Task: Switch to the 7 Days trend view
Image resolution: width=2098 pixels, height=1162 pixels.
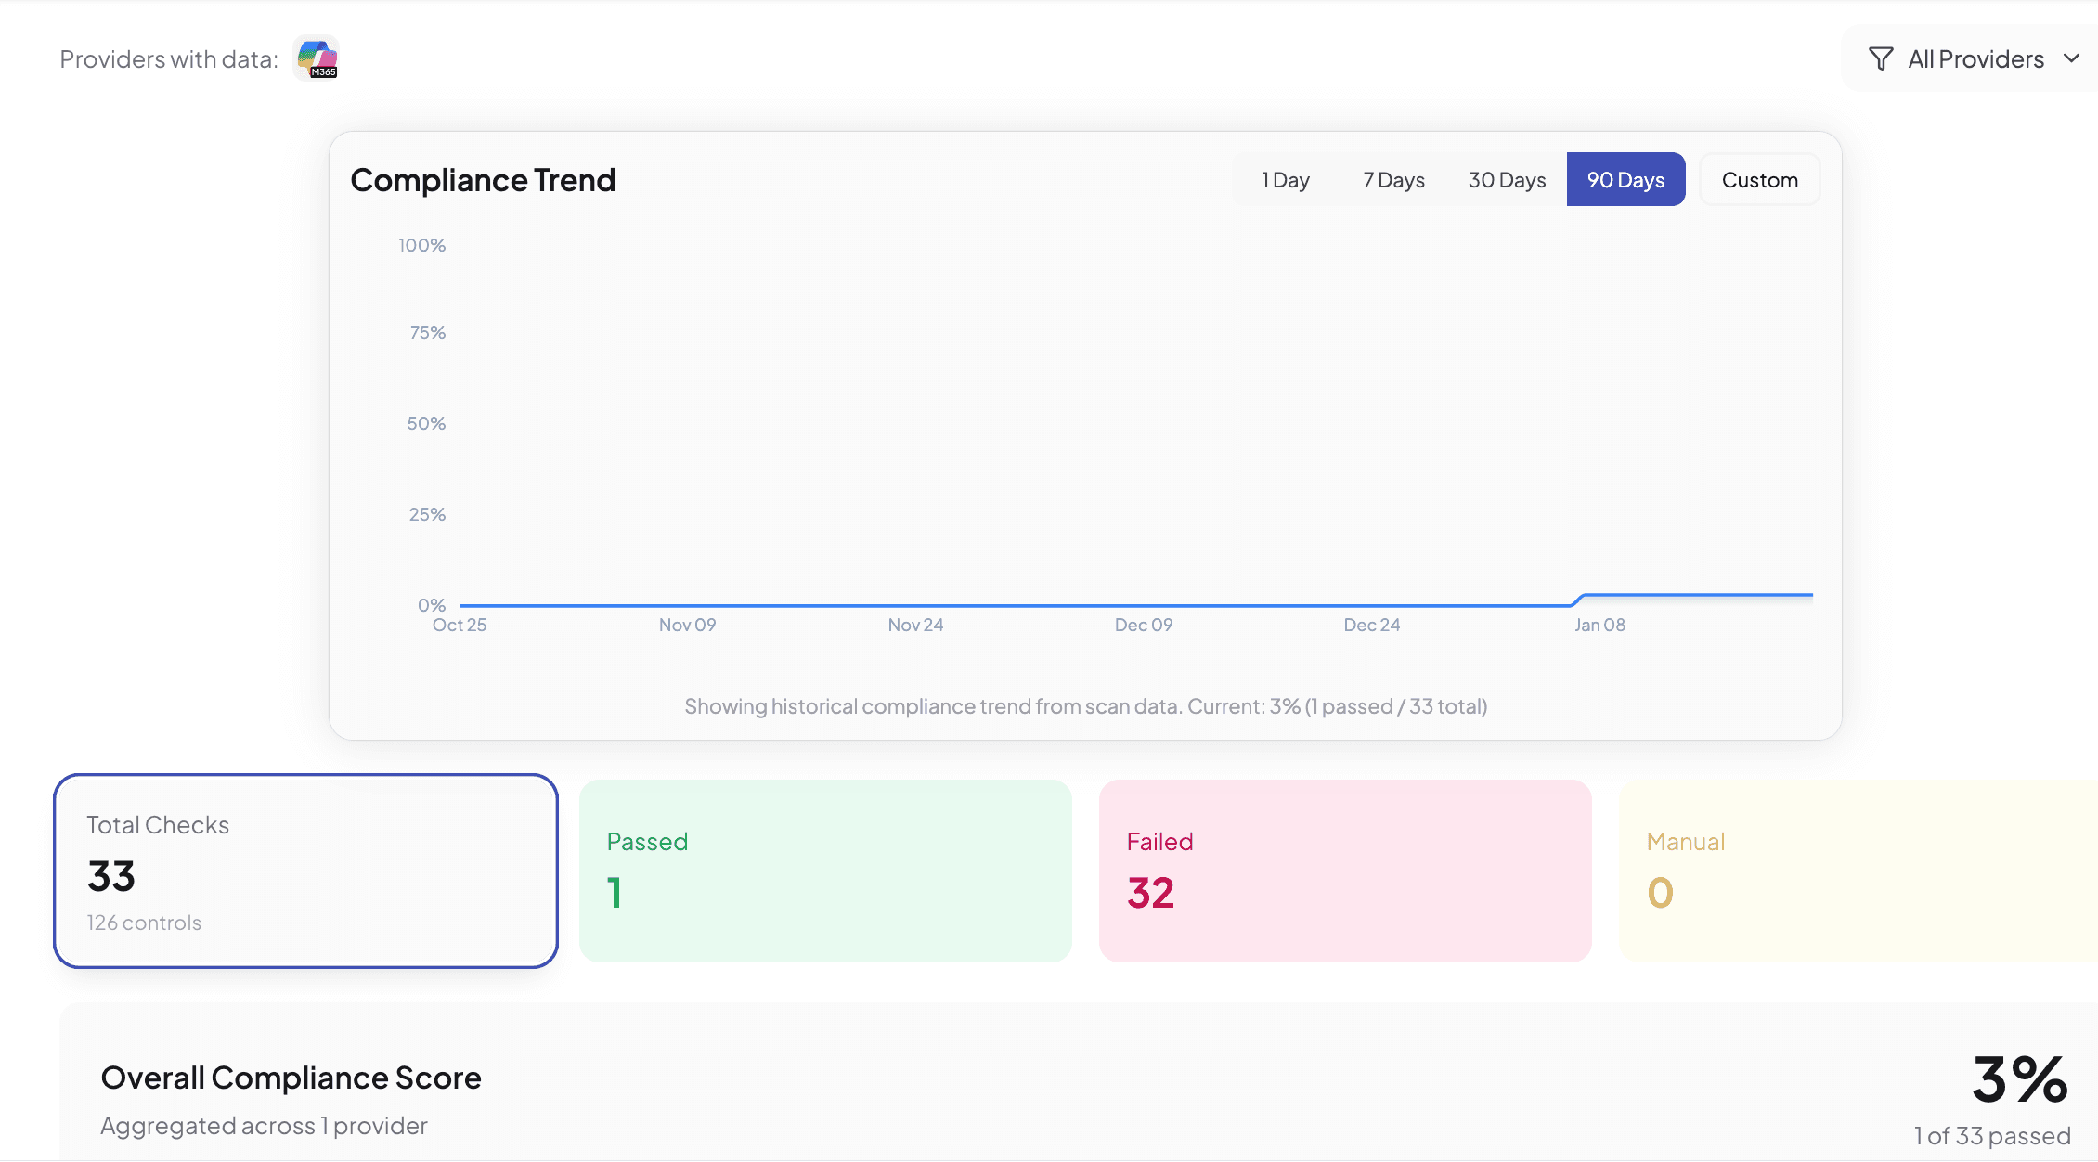Action: 1392,179
